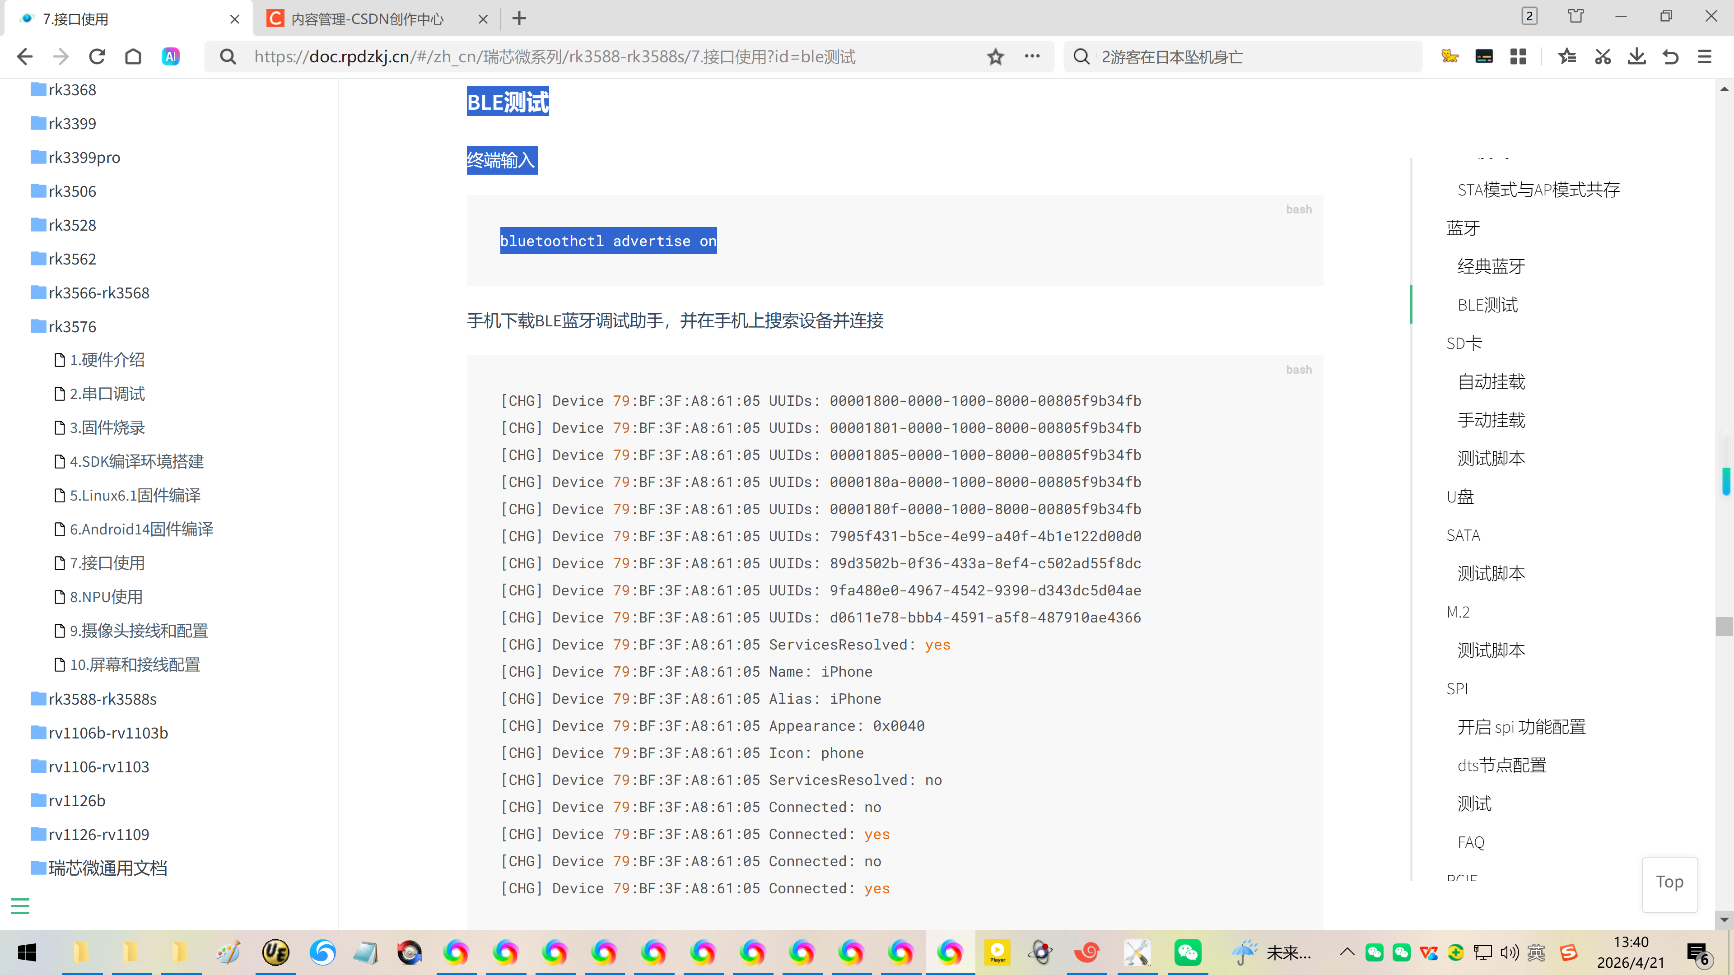Go back to the previous page
This screenshot has width=1734, height=975.
coord(24,56)
